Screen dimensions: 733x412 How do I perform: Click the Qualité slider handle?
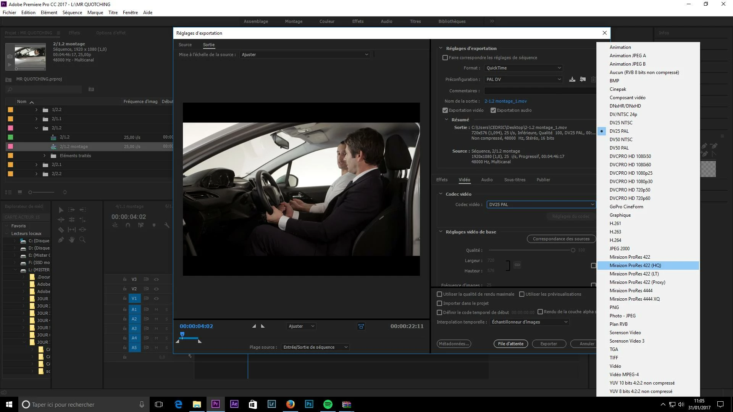pos(573,250)
